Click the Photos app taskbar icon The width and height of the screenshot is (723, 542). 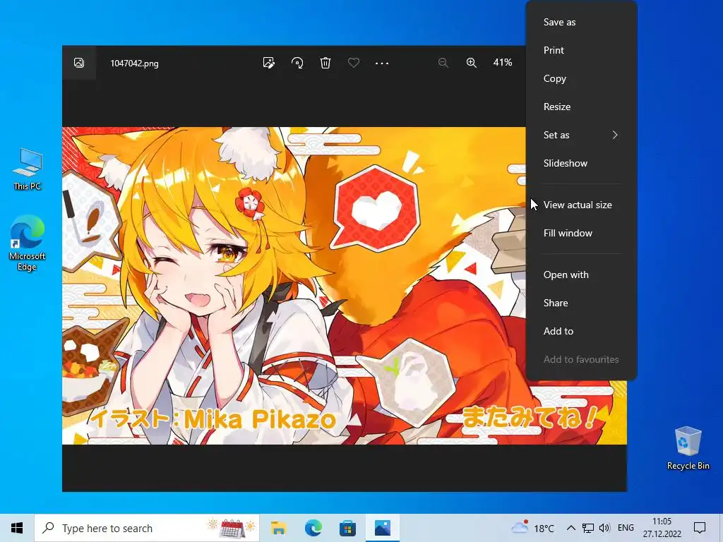(x=382, y=528)
